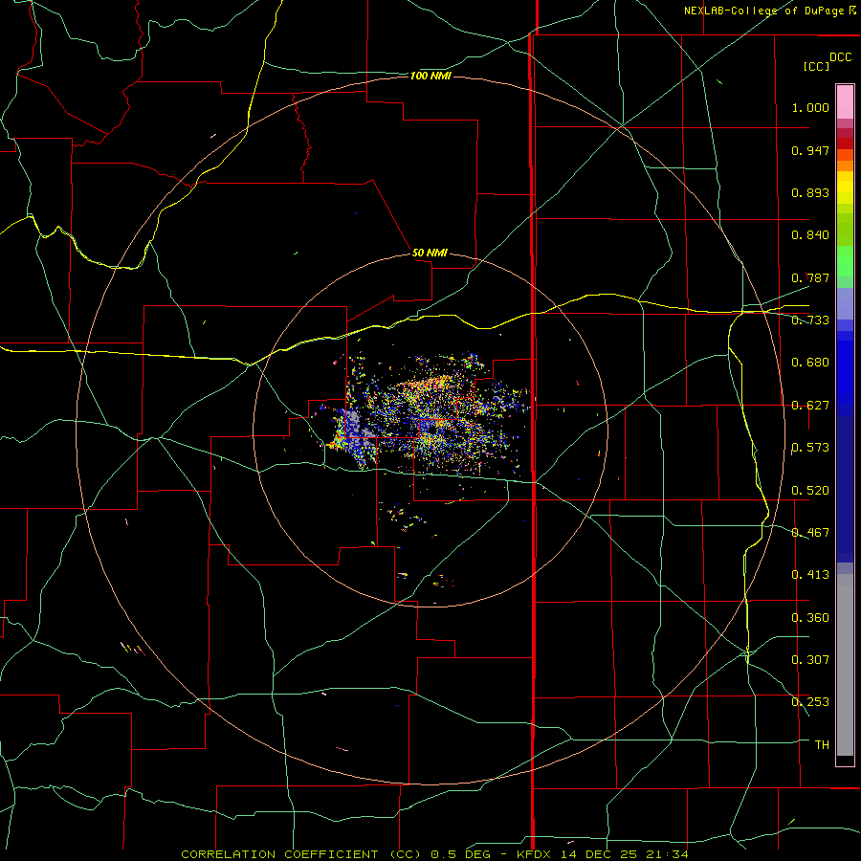
Task: Click the 0.467 color scale value
Action: pyautogui.click(x=810, y=533)
